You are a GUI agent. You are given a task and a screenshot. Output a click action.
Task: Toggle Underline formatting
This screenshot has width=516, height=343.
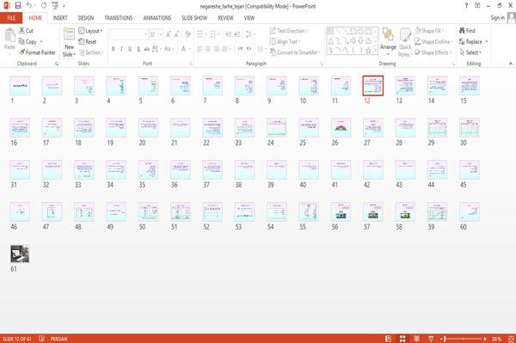tap(130, 49)
